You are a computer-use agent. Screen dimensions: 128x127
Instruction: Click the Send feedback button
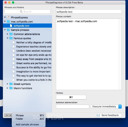point(108,115)
